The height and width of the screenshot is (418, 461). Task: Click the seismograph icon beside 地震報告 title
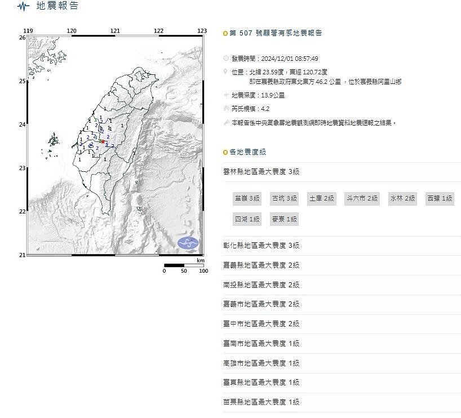[x=21, y=7]
